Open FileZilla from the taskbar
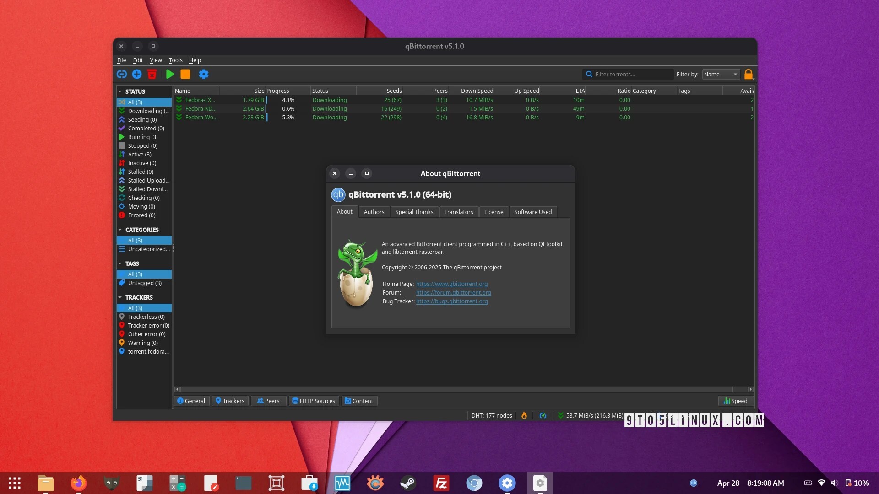Viewport: 879px width, 494px height. (x=441, y=483)
